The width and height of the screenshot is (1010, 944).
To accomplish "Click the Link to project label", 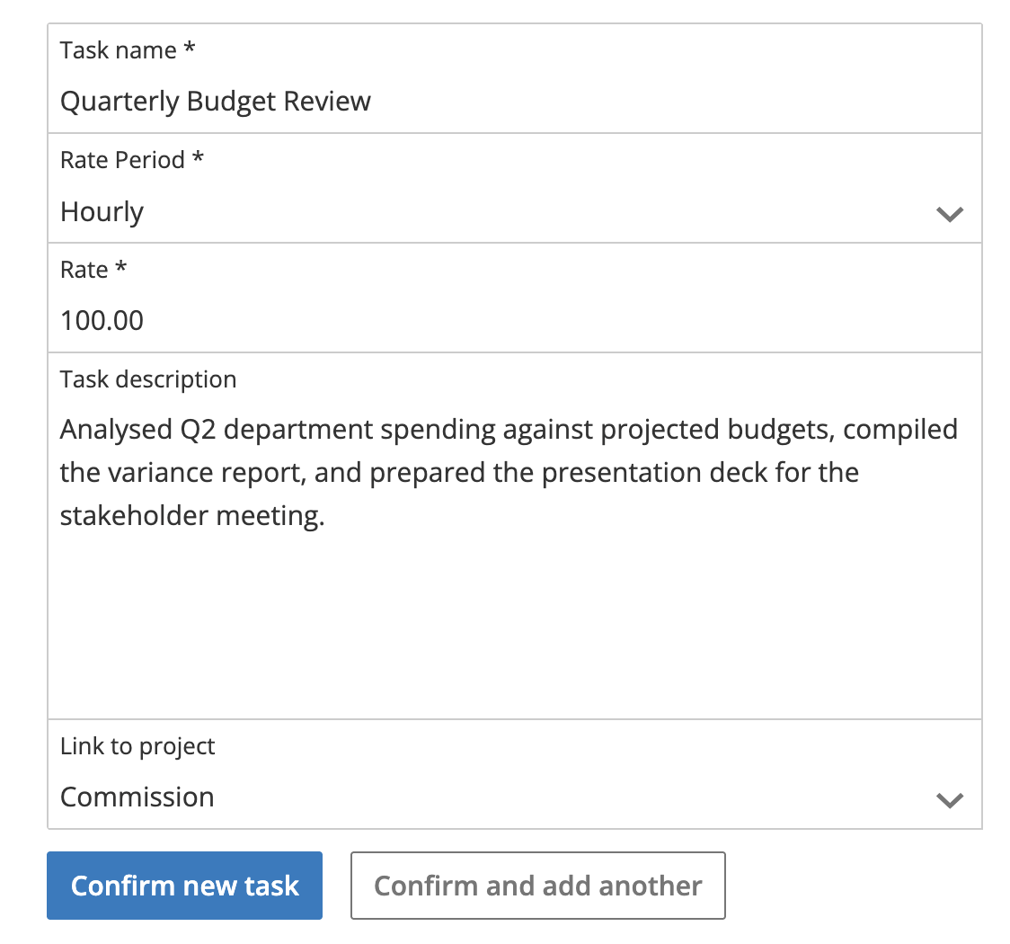I will point(137,746).
